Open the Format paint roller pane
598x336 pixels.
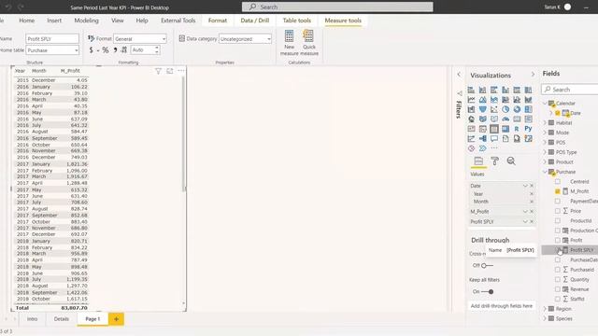(494, 161)
